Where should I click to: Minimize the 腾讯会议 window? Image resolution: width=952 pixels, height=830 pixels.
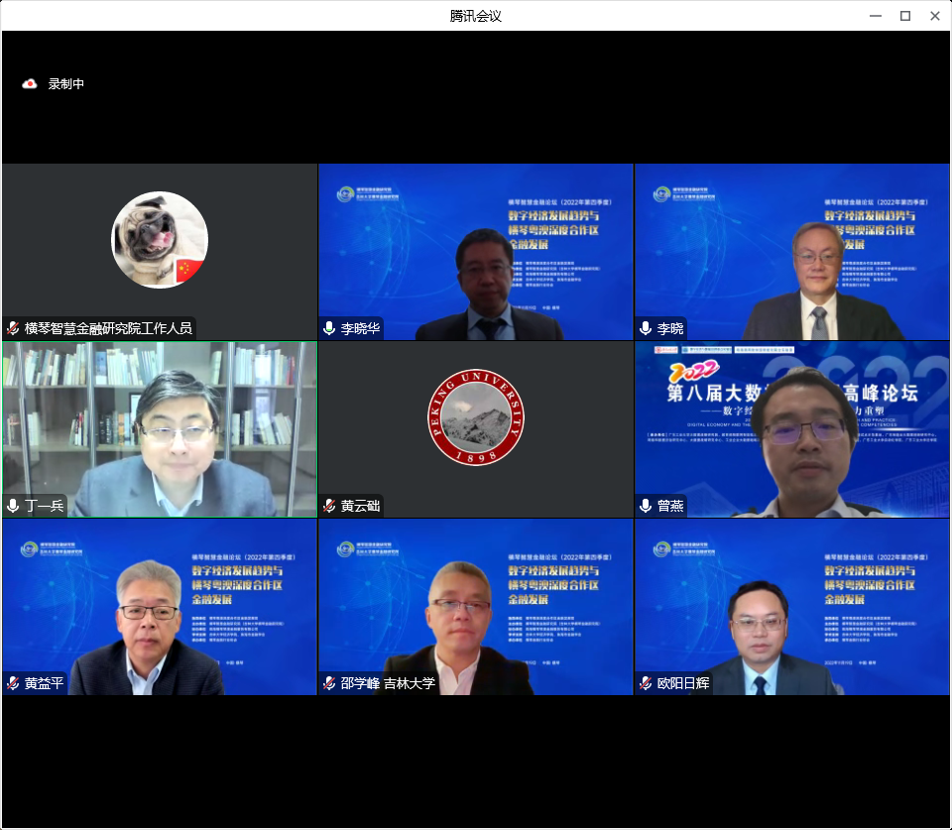pos(876,16)
